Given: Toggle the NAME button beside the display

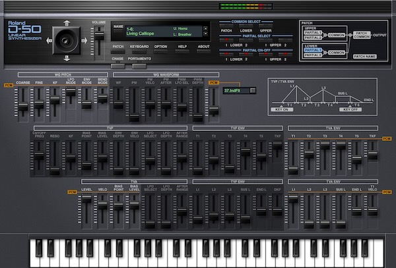Looking at the screenshot, I should click(118, 31).
